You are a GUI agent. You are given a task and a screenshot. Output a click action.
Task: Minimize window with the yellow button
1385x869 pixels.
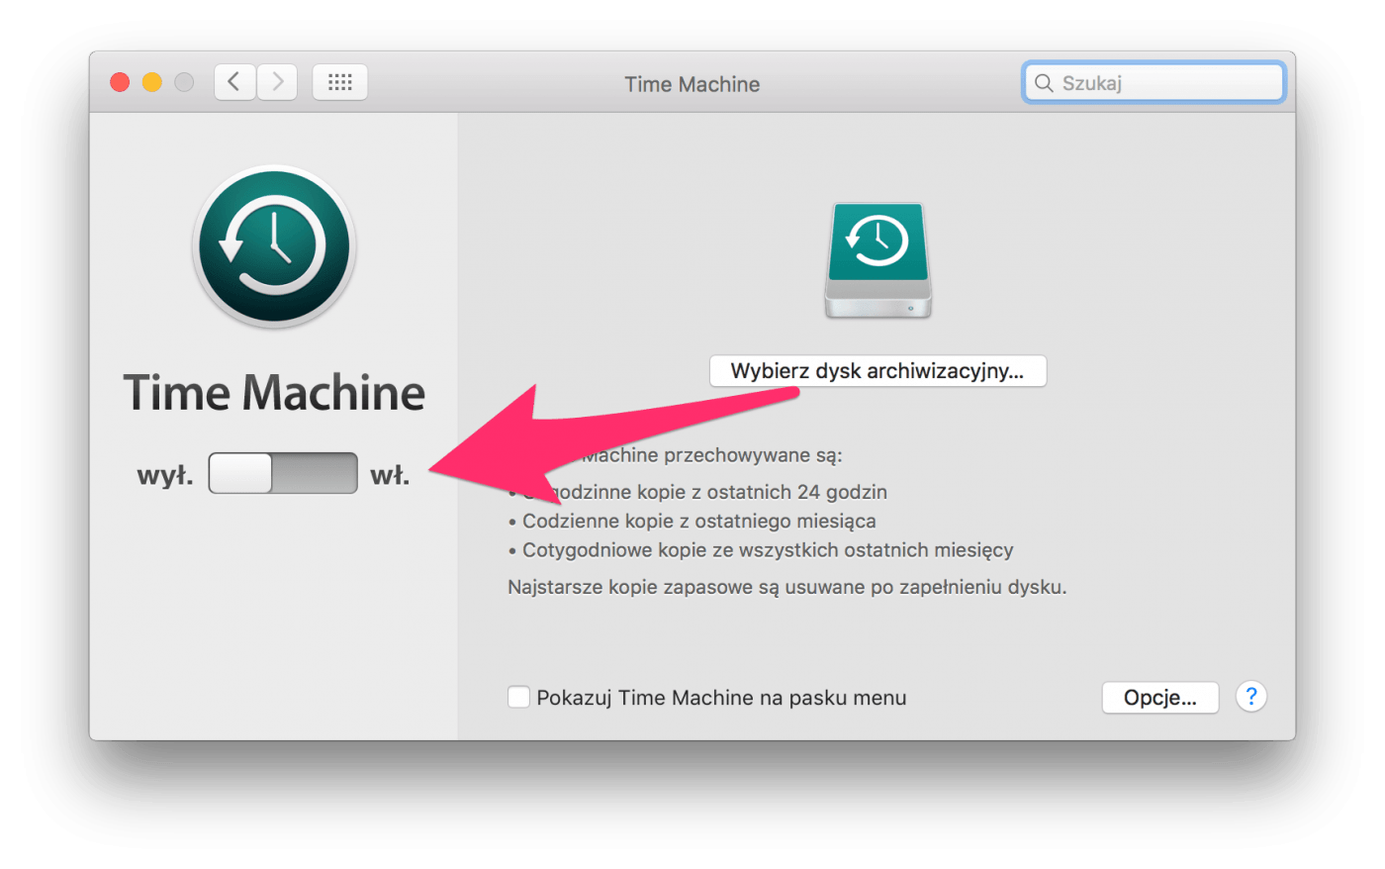pyautogui.click(x=151, y=82)
